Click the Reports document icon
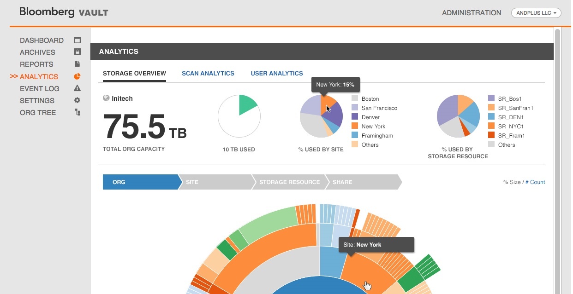Image resolution: width=573 pixels, height=294 pixels. click(x=77, y=64)
